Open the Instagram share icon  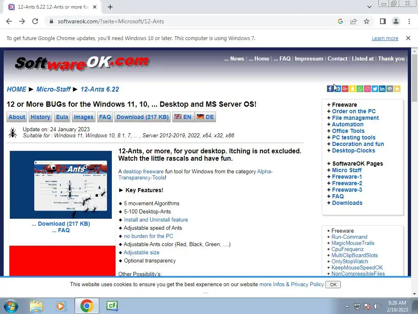[367, 89]
